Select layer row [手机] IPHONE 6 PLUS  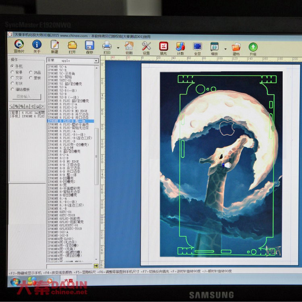pos(27,116)
